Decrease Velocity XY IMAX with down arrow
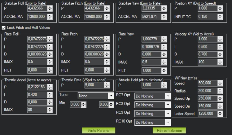The width and height of the screenshot is (232, 135). [x=220, y=63]
